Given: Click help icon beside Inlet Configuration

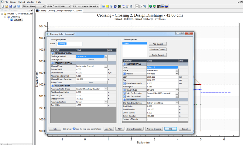Looking at the screenshot, I should pyautogui.click(x=125, y=93).
